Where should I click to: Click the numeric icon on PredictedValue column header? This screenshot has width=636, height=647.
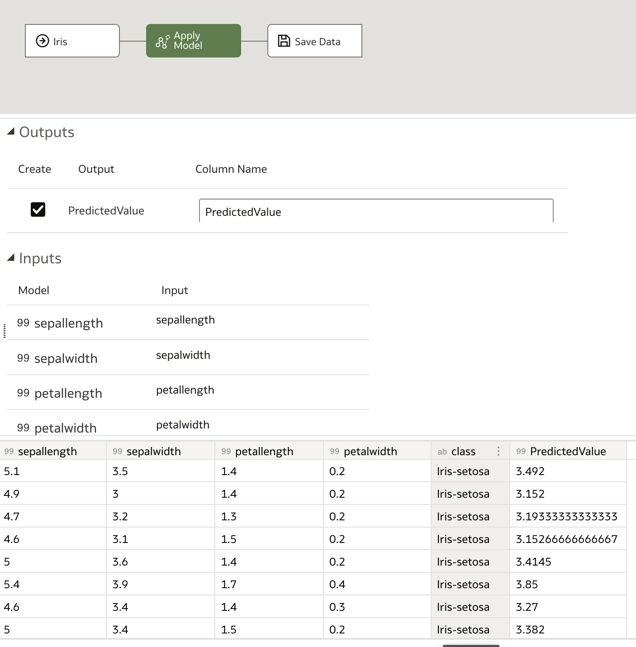[522, 451]
